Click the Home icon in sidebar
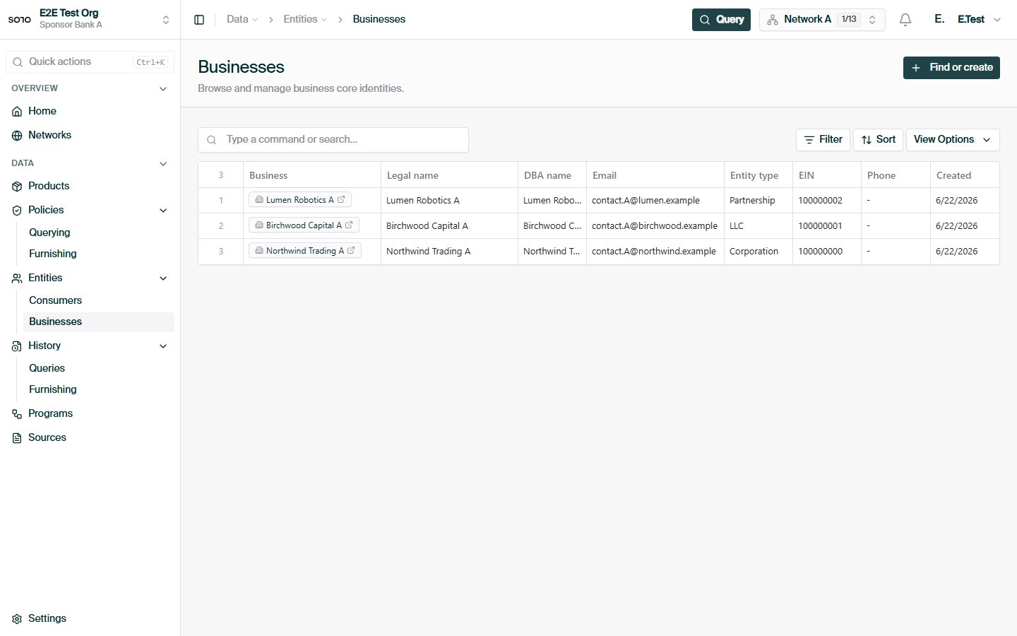 point(17,112)
